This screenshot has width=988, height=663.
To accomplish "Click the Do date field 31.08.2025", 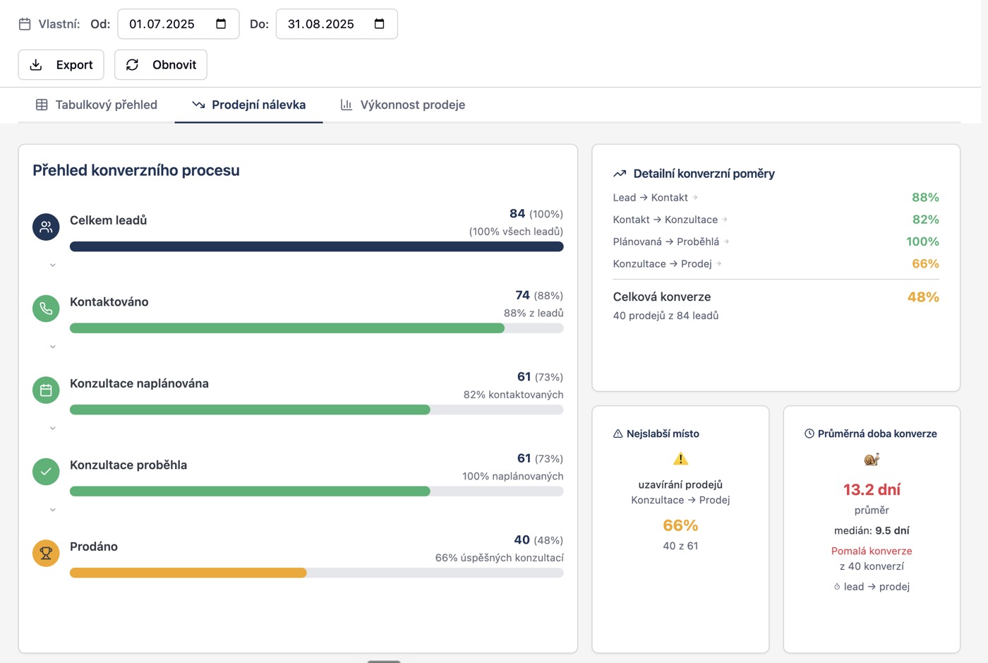I will (337, 24).
